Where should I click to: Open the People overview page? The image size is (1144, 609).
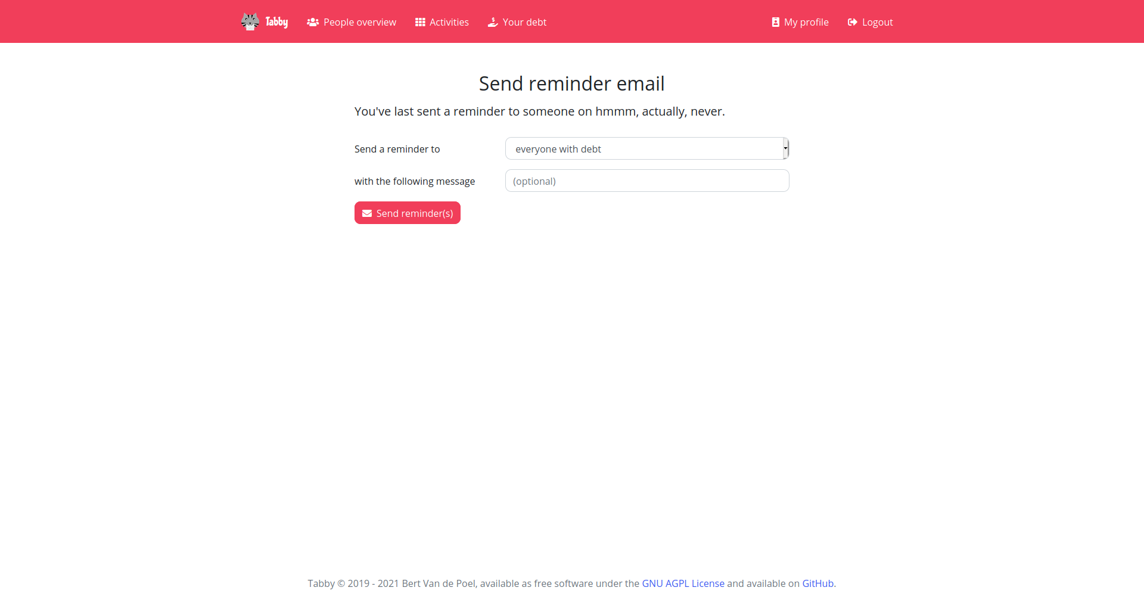point(359,22)
